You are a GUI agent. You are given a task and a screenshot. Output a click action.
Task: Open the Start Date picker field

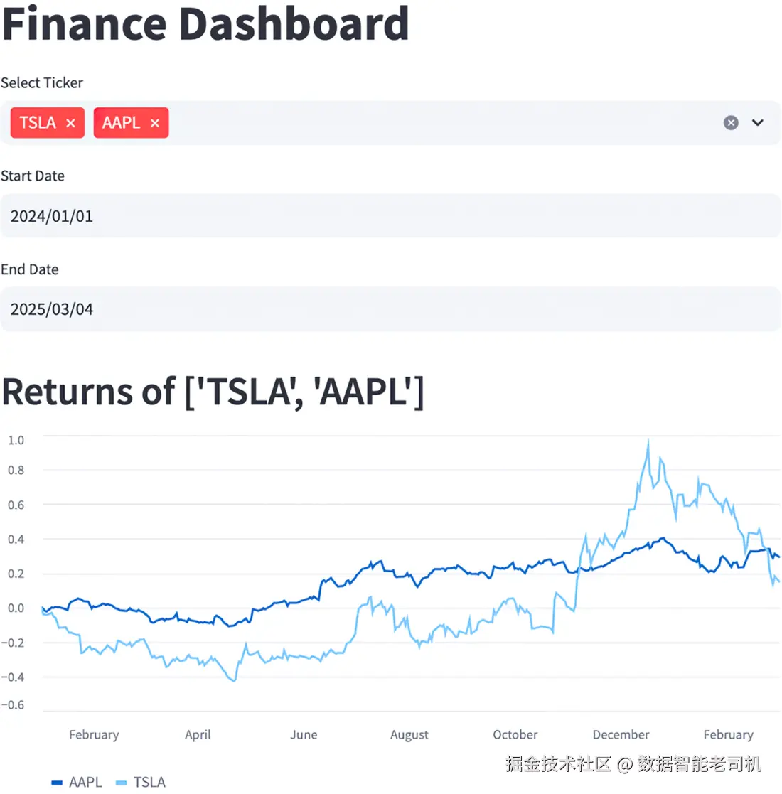coord(390,216)
